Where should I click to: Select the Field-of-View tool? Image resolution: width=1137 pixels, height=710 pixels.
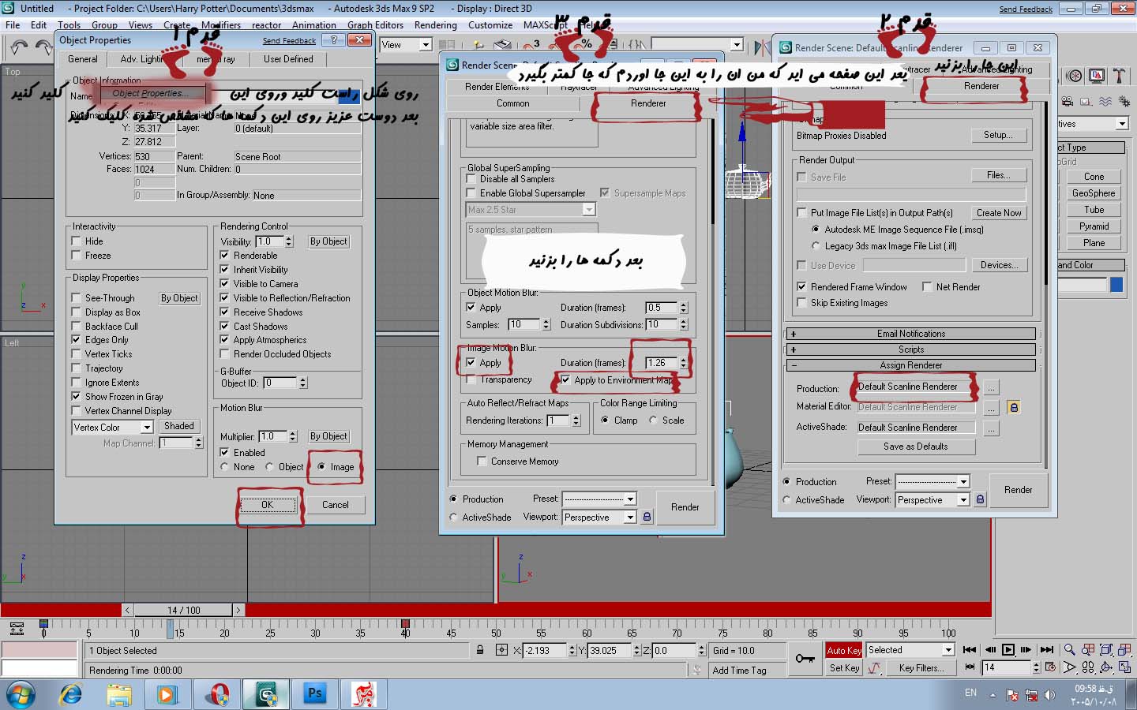pyautogui.click(x=1069, y=667)
